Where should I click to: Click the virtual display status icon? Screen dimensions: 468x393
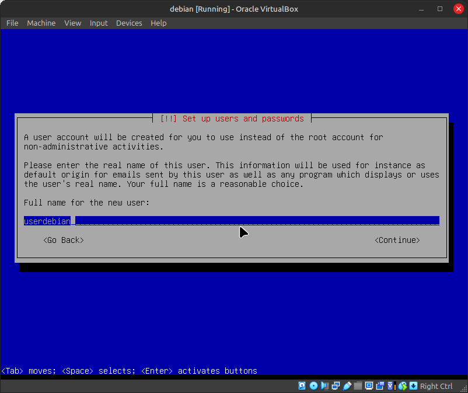click(369, 386)
